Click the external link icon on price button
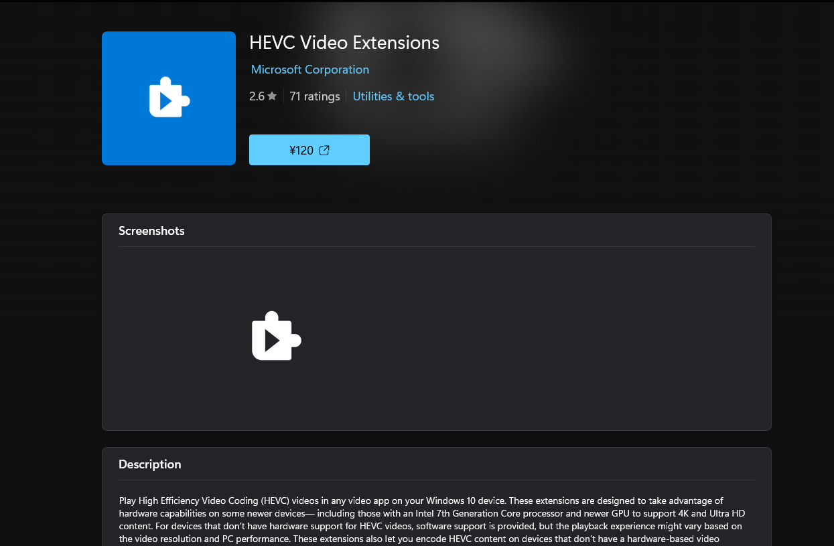 (324, 150)
